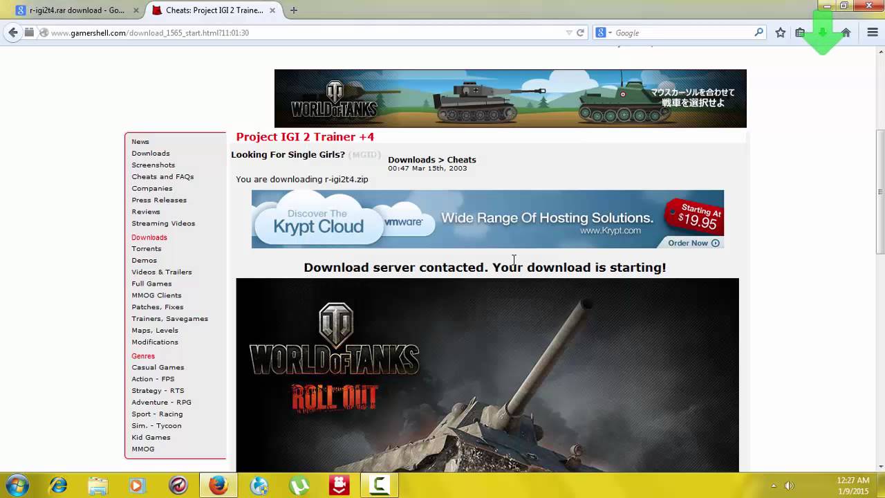Show bookmarks list icon in toolbar
885x498 pixels.
(x=800, y=33)
